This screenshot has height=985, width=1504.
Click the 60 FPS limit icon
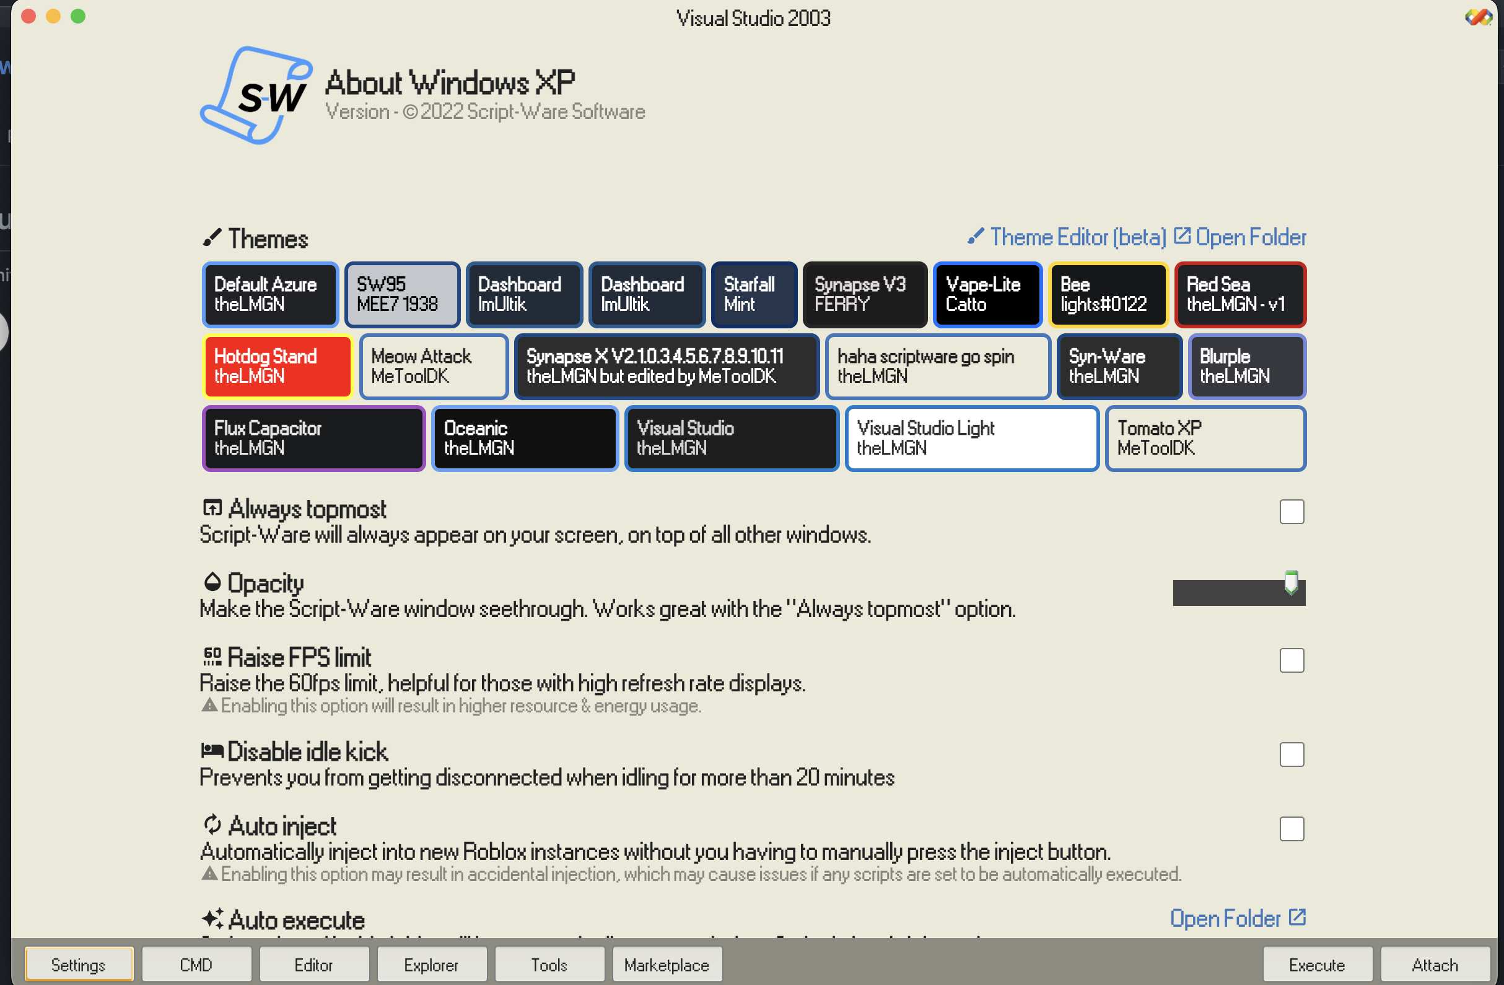tap(212, 657)
